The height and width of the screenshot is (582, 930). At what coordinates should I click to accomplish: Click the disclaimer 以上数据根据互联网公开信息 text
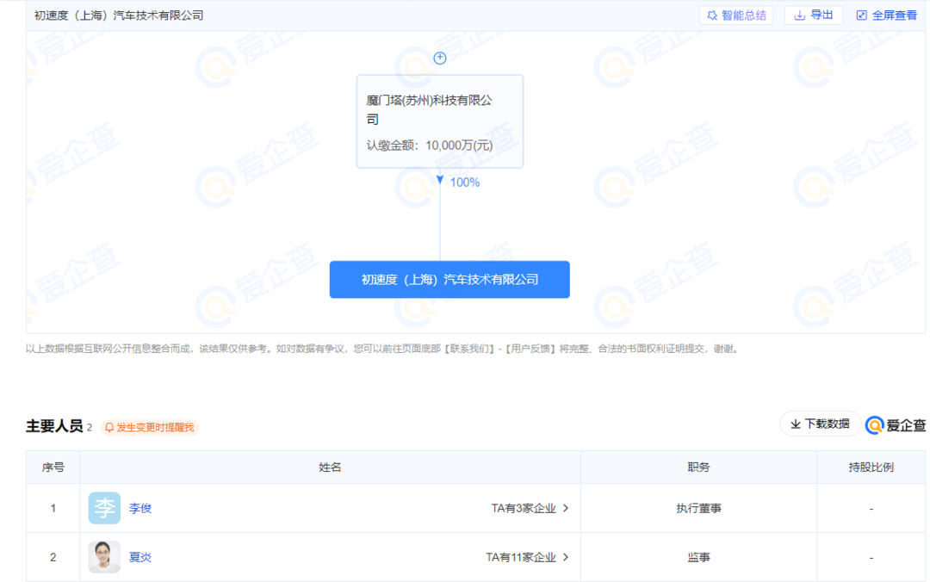pyautogui.click(x=382, y=349)
